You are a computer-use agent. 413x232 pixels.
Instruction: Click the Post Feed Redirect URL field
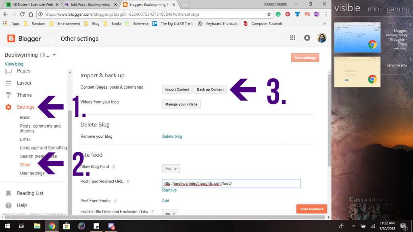(x=231, y=184)
